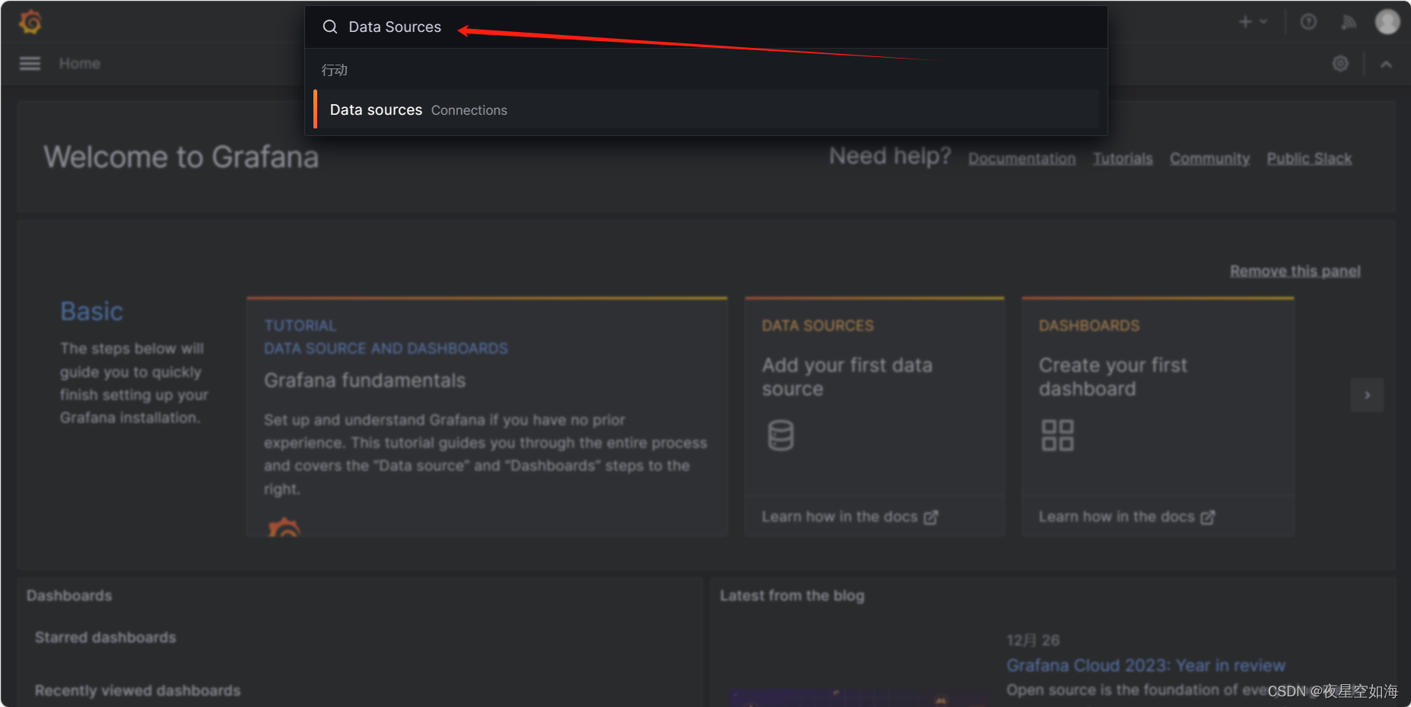Image resolution: width=1411 pixels, height=707 pixels.
Task: Click external link icon in dashboards card
Action: click(1208, 518)
